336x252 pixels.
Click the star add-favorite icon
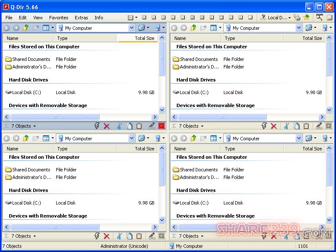tap(307, 17)
